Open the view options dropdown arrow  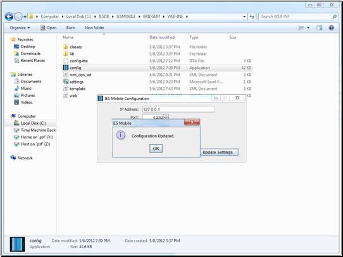(x=308, y=28)
